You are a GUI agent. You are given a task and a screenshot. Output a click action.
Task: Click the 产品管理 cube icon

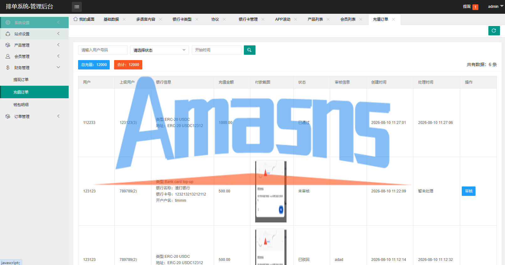(x=8, y=45)
